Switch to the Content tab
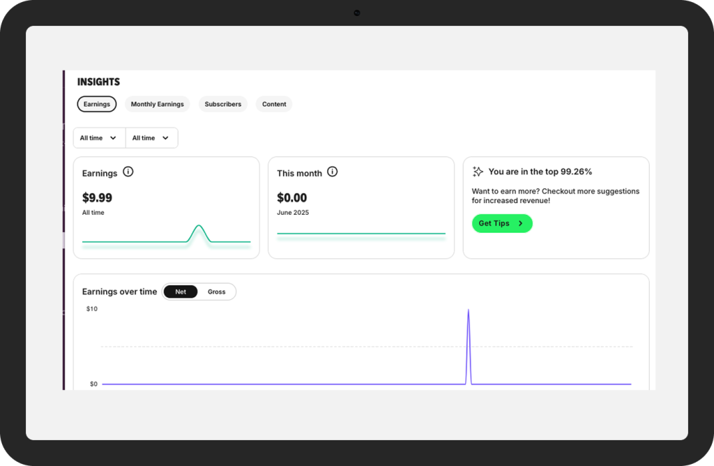The width and height of the screenshot is (714, 466). coord(274,104)
